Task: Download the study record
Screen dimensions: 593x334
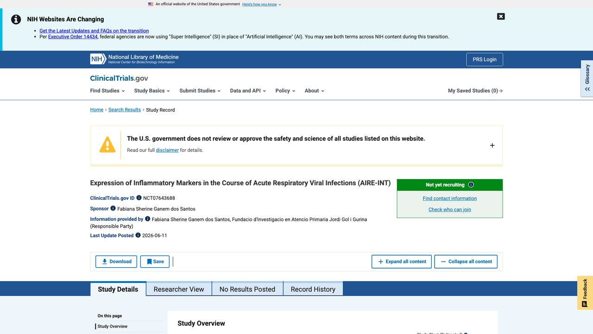Action: click(116, 262)
